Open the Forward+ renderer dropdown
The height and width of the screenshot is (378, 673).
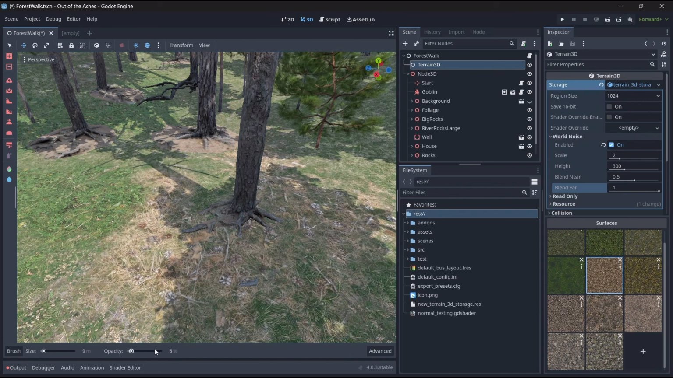(x=653, y=19)
